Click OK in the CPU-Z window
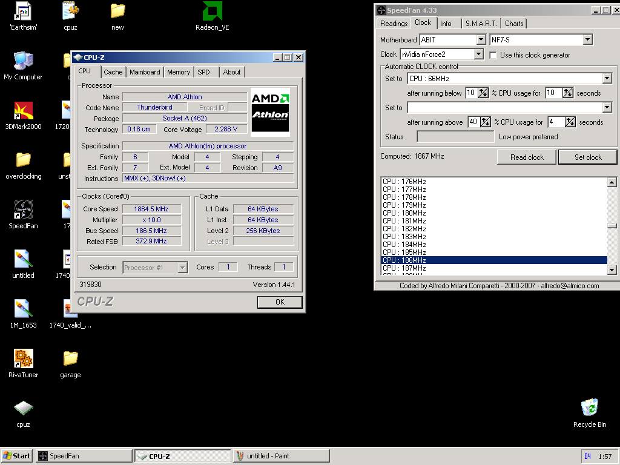Screen dimensions: 620x465 [280, 302]
